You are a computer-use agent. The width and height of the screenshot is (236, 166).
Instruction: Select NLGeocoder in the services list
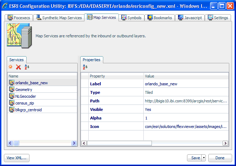(26, 96)
